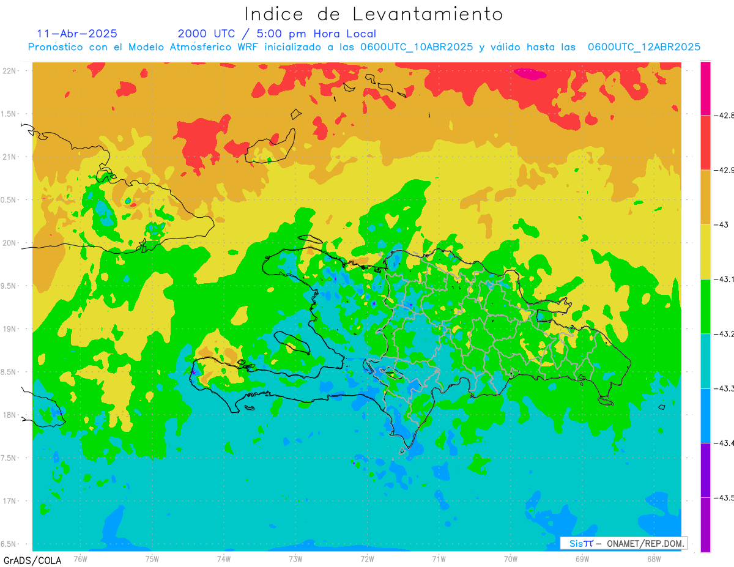Click the WRF model forecast description line
This screenshot has width=734, height=567.
[364, 47]
